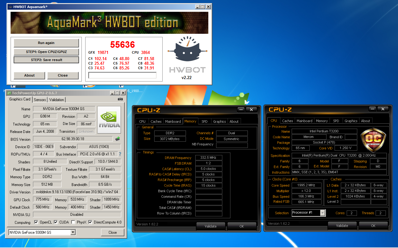Open the Graphics tab in CPU-Z processor window
The height and width of the screenshot is (248, 398).
351,121
